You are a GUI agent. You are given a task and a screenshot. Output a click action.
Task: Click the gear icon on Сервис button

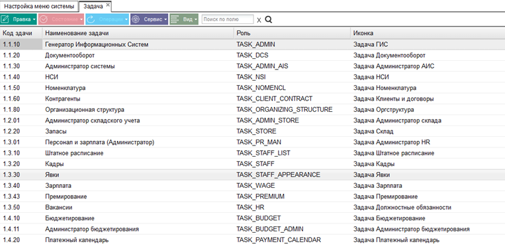136,19
